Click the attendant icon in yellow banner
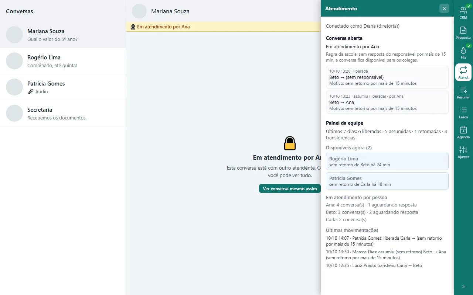 tap(133, 27)
